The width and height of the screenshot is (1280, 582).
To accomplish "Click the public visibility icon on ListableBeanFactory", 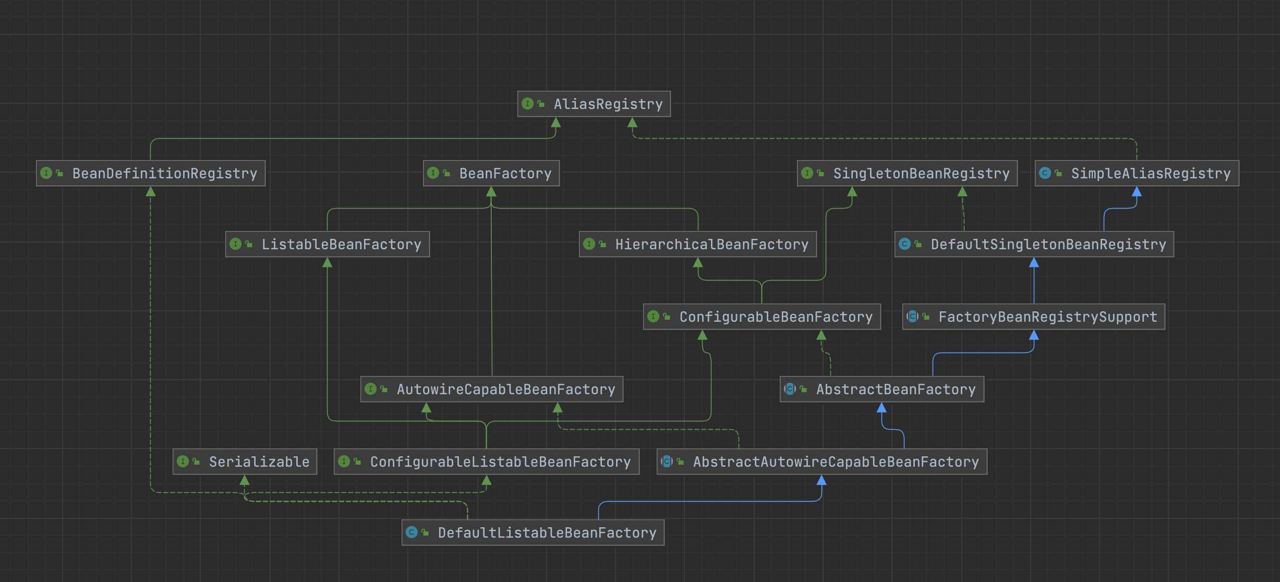I will (x=249, y=244).
